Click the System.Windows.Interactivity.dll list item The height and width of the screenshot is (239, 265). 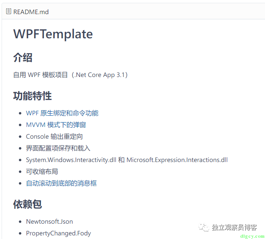(x=127, y=160)
